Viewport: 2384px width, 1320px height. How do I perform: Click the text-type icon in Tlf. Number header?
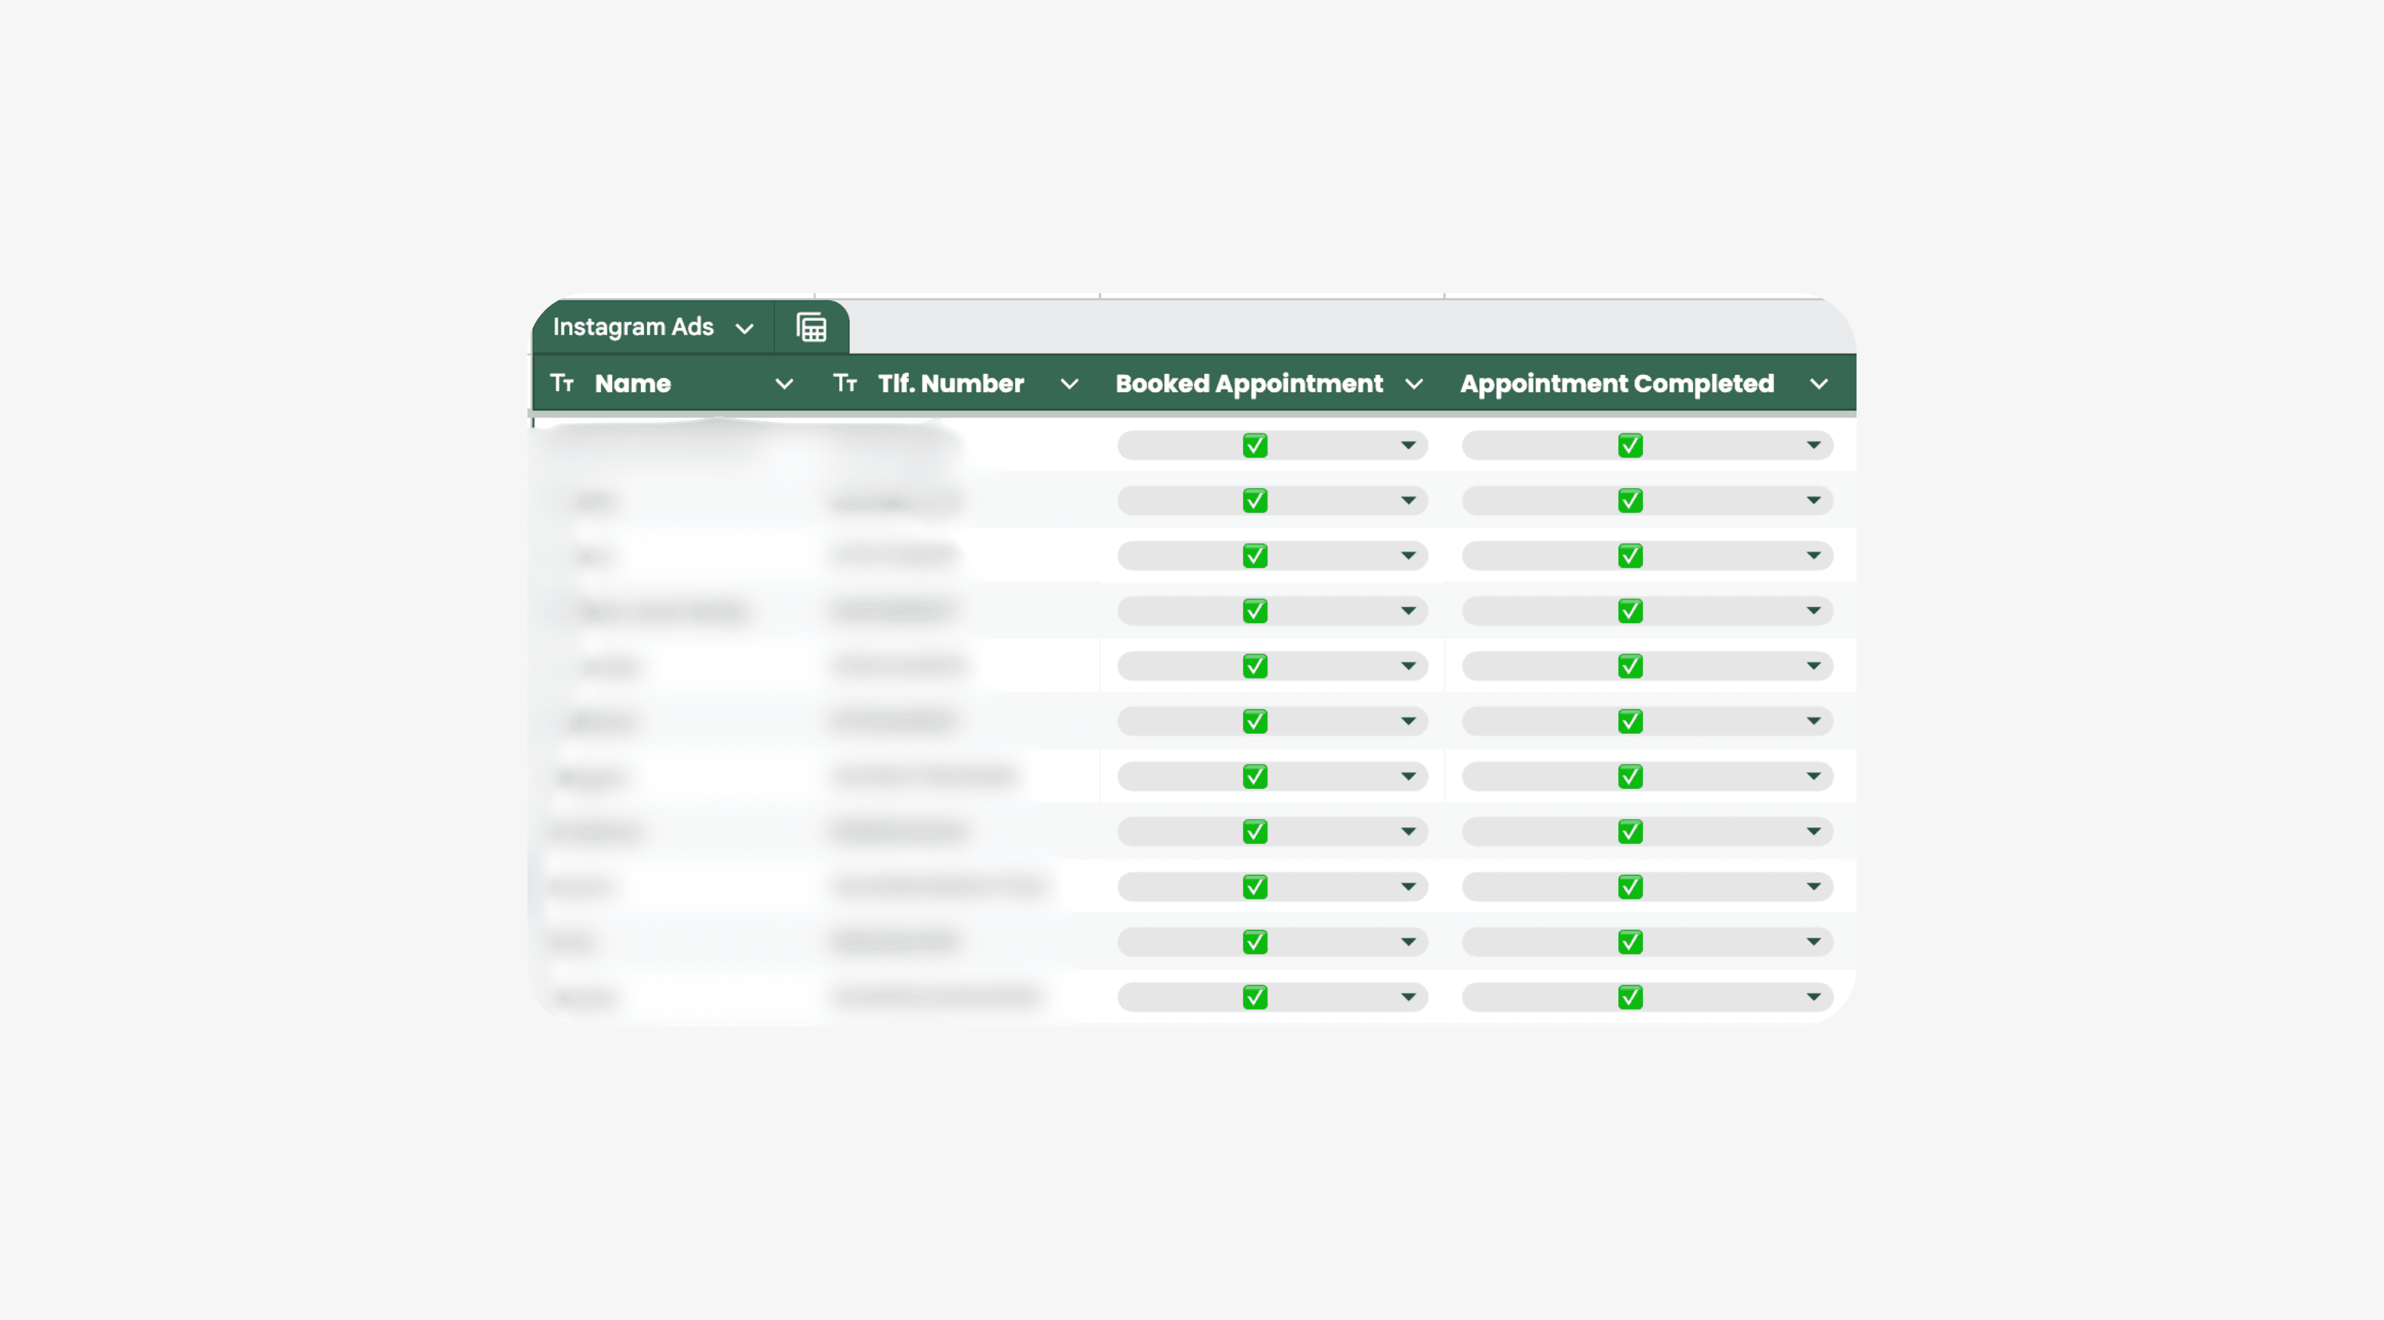[x=845, y=383]
